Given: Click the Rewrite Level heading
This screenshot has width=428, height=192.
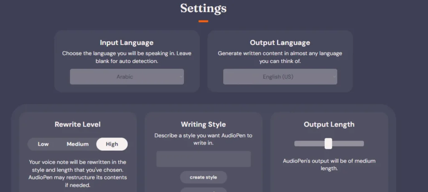Looking at the screenshot, I should coord(77,124).
